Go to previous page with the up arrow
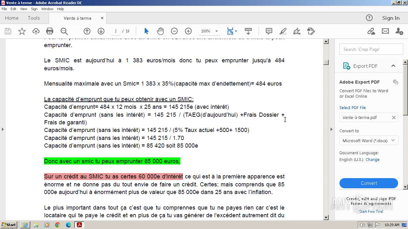The height and width of the screenshot is (229, 408). [87, 31]
